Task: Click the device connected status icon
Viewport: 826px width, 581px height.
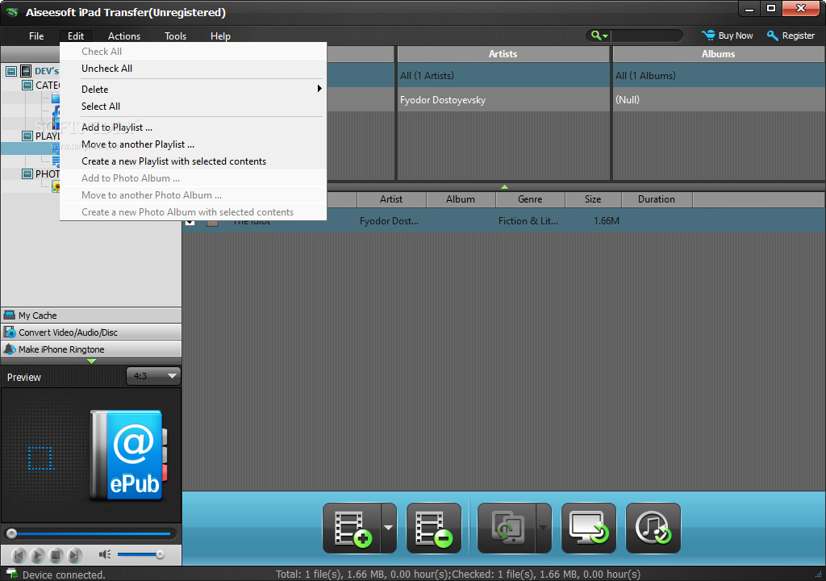Action: coord(11,574)
